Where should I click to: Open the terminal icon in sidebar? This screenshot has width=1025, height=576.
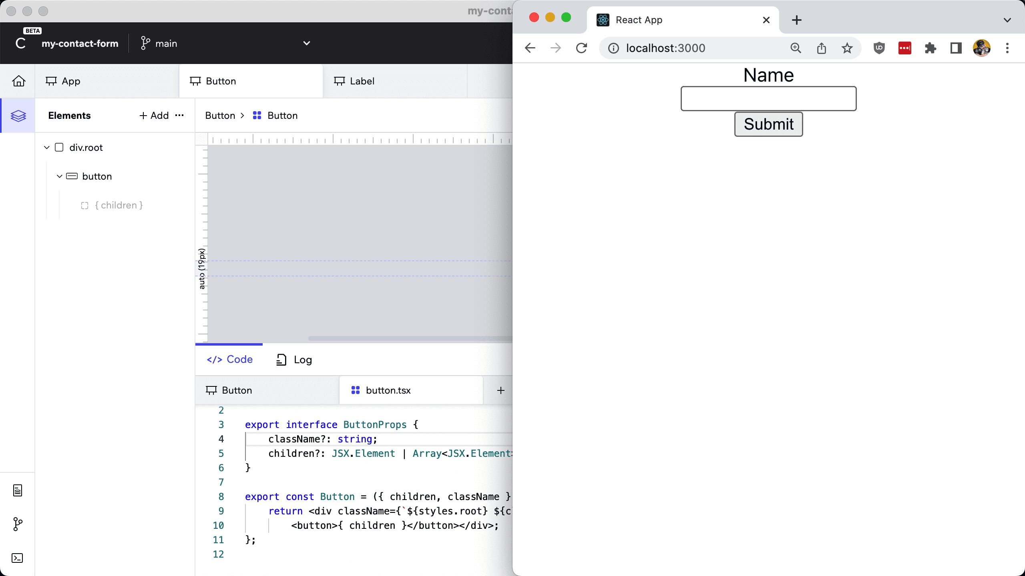click(18, 558)
